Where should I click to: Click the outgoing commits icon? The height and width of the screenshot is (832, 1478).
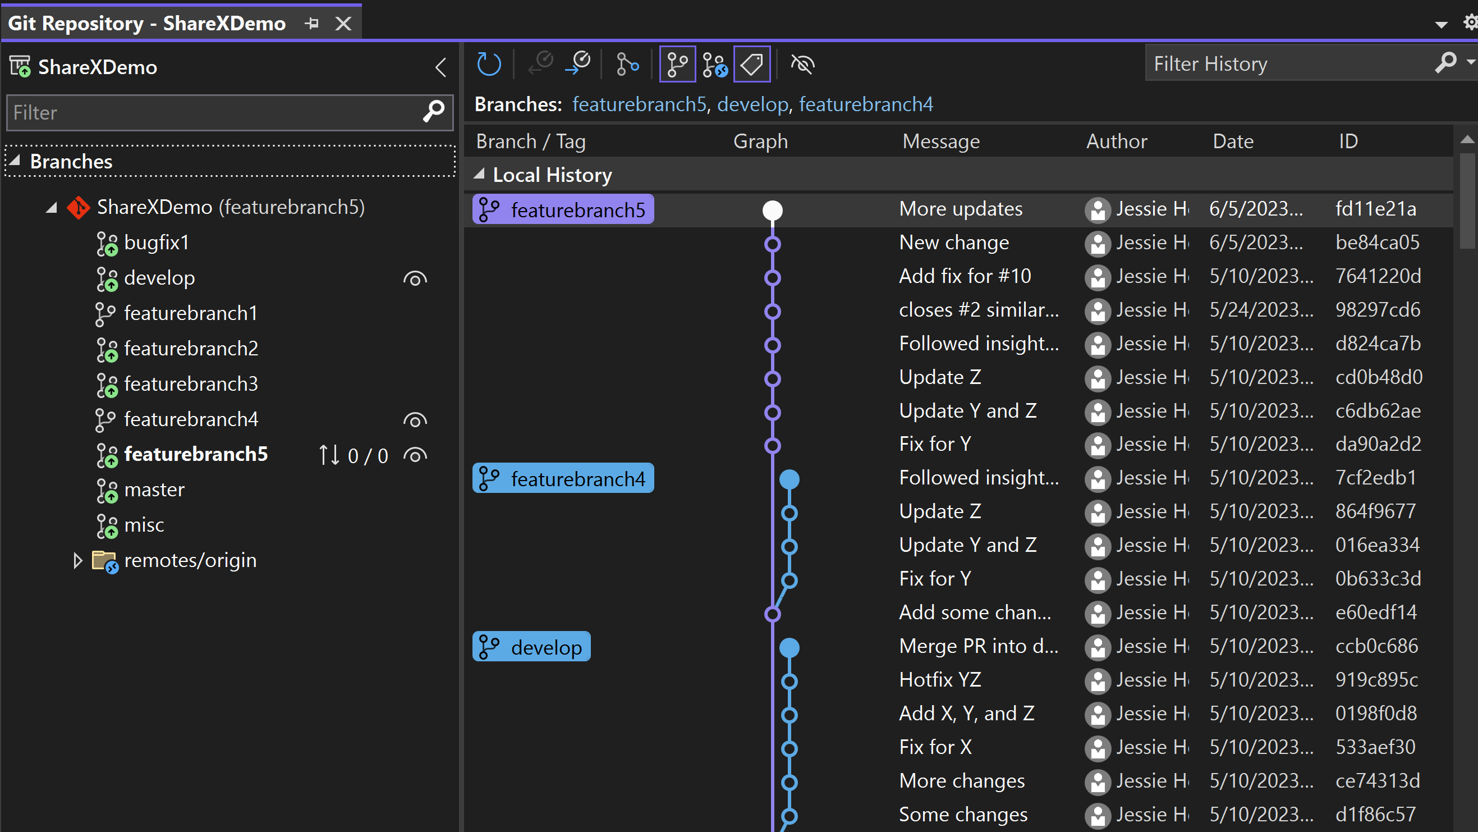coord(580,65)
